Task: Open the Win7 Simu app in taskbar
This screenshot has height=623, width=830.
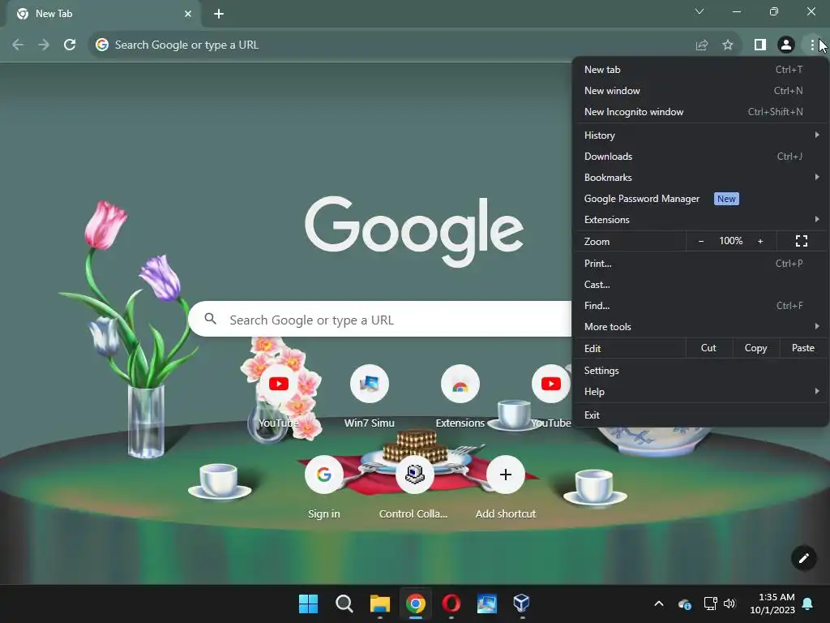Action: (486, 604)
